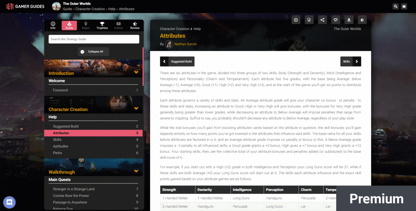Click Character Creation in header breadcrumb
This screenshot has height=211, width=416.
coord(90,9)
